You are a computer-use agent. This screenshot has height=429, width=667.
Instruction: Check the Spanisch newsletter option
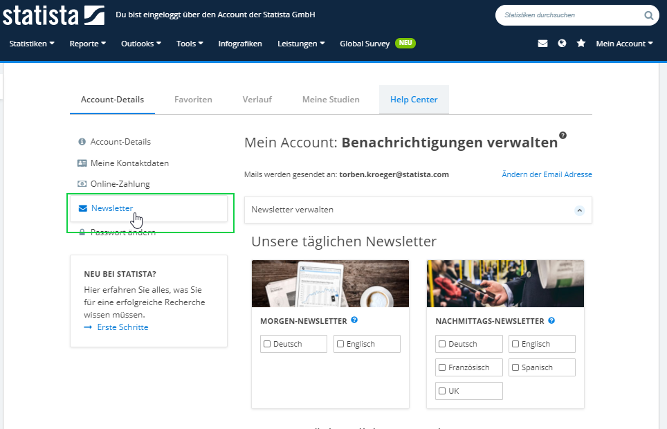tap(515, 367)
